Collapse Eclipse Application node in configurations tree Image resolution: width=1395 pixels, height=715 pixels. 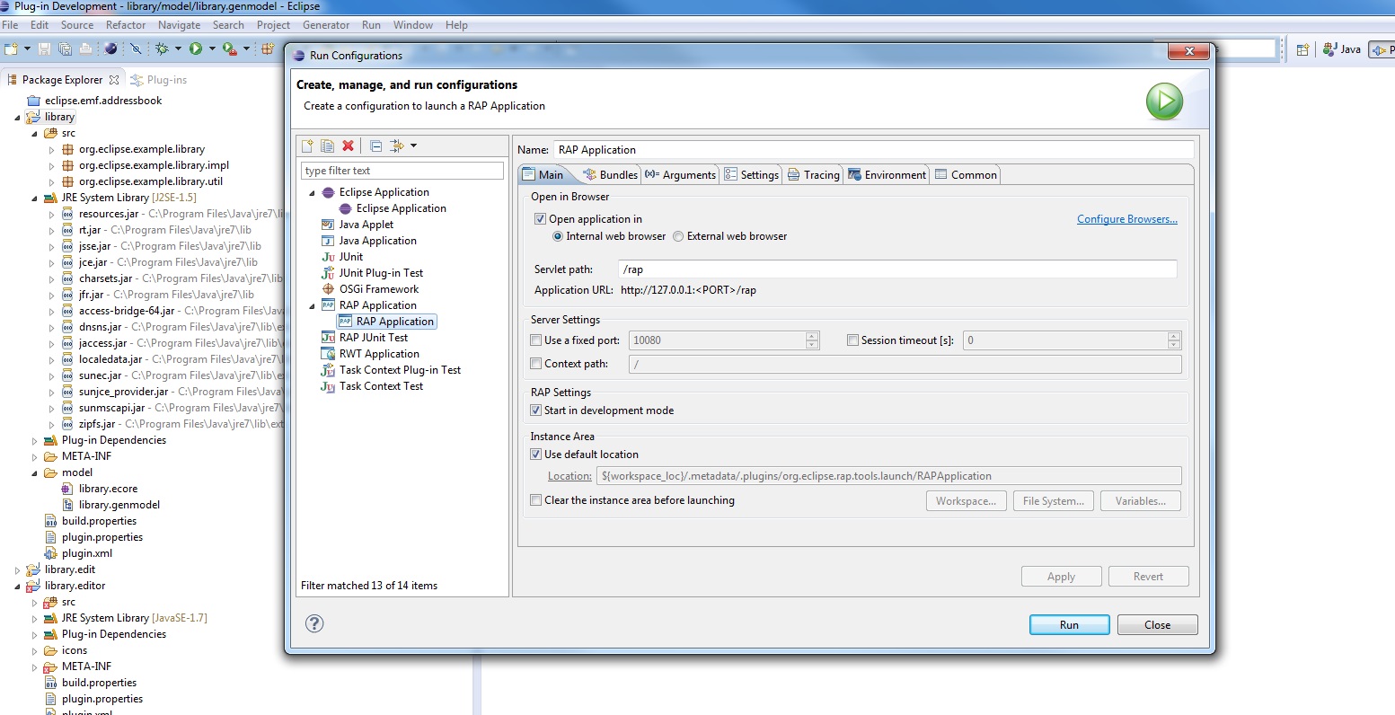pos(312,192)
